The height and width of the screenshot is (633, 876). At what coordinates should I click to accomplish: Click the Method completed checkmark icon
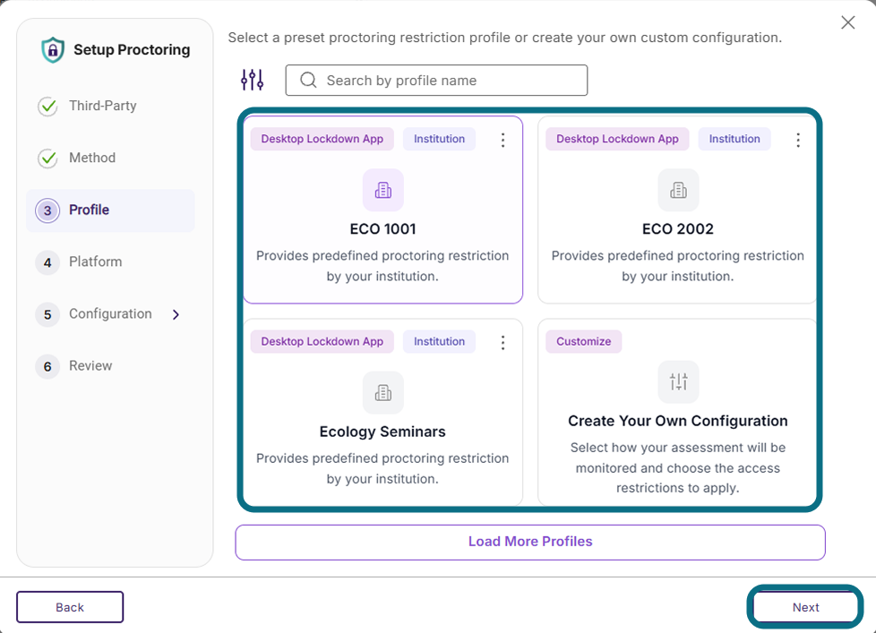[47, 158]
